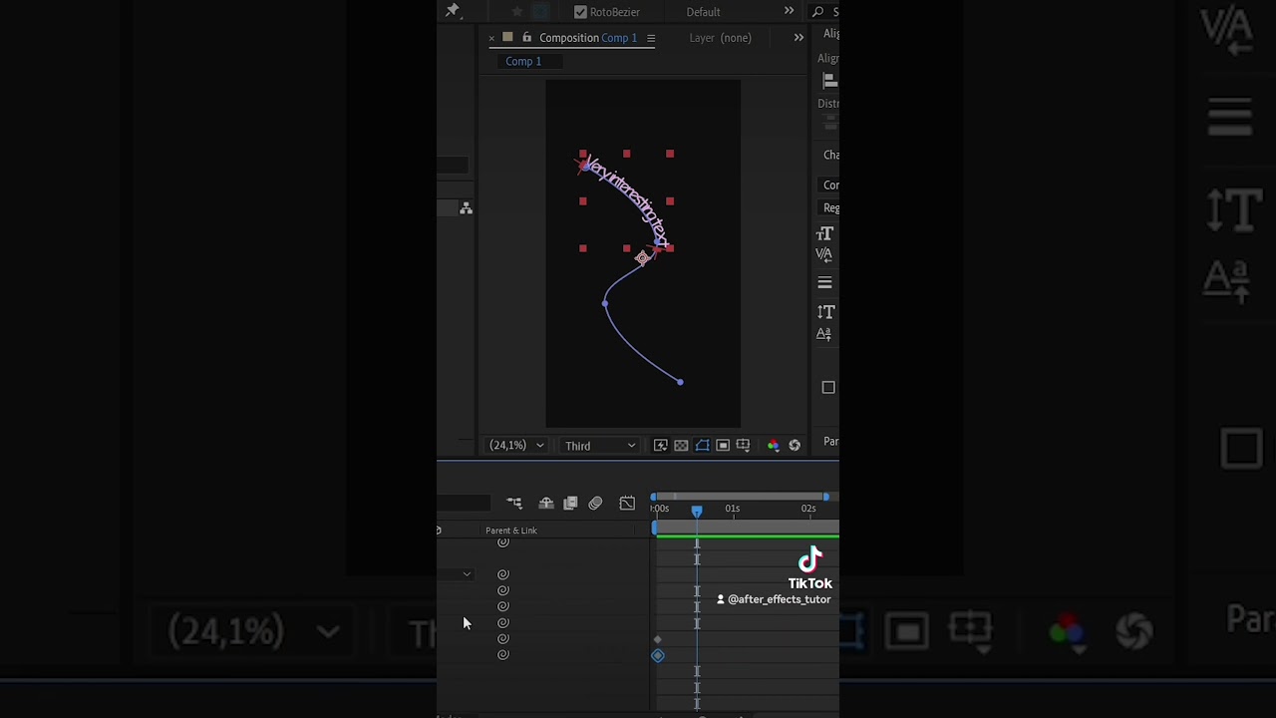Click the star icon in the toolbar
Image resolution: width=1276 pixels, height=718 pixels.
517,12
